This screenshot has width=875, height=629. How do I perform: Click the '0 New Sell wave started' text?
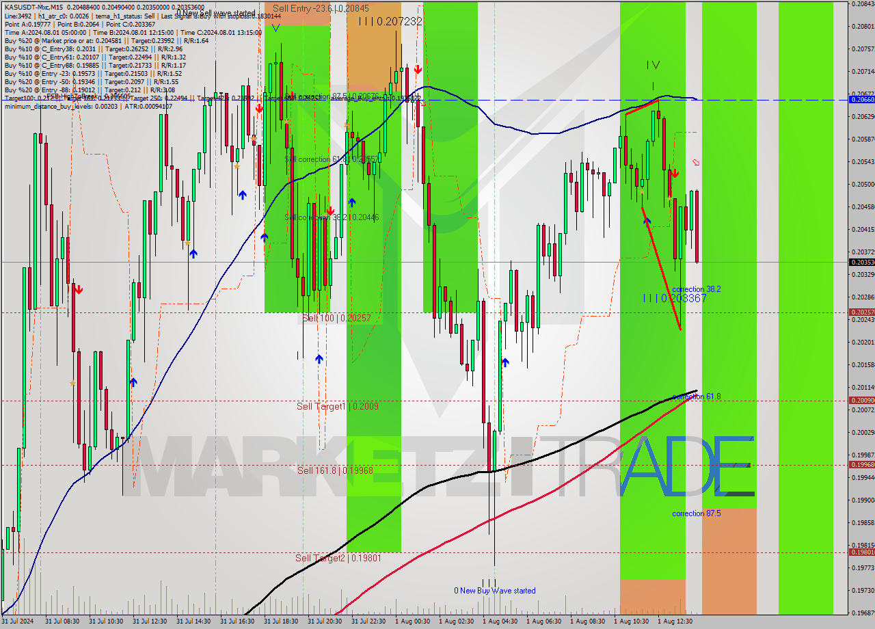(x=216, y=13)
